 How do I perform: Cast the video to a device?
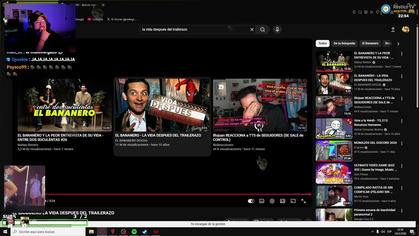pos(293,201)
